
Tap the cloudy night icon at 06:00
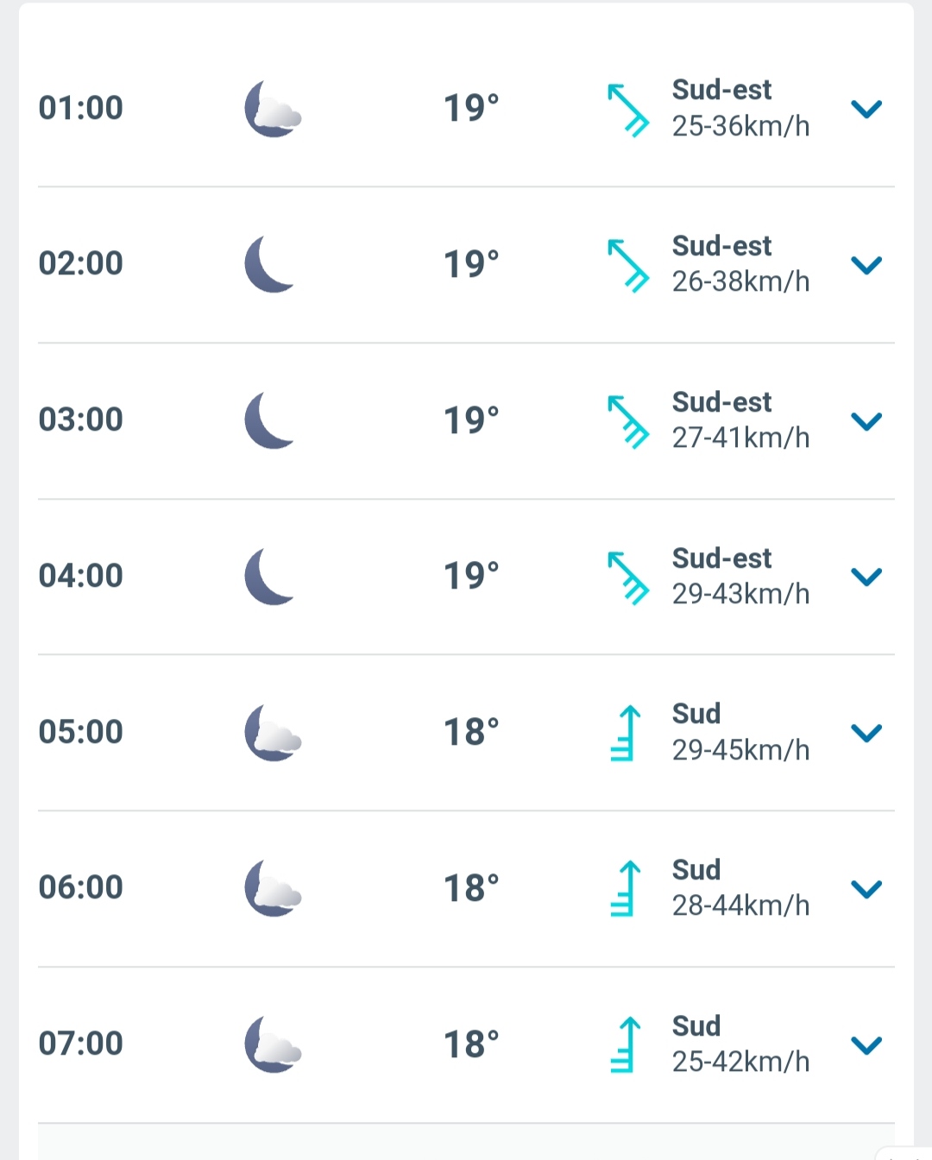coord(273,888)
